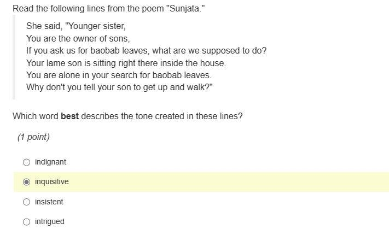Click the line 'Your lame son is sitting...'
The image size is (389, 235).
(x=126, y=63)
